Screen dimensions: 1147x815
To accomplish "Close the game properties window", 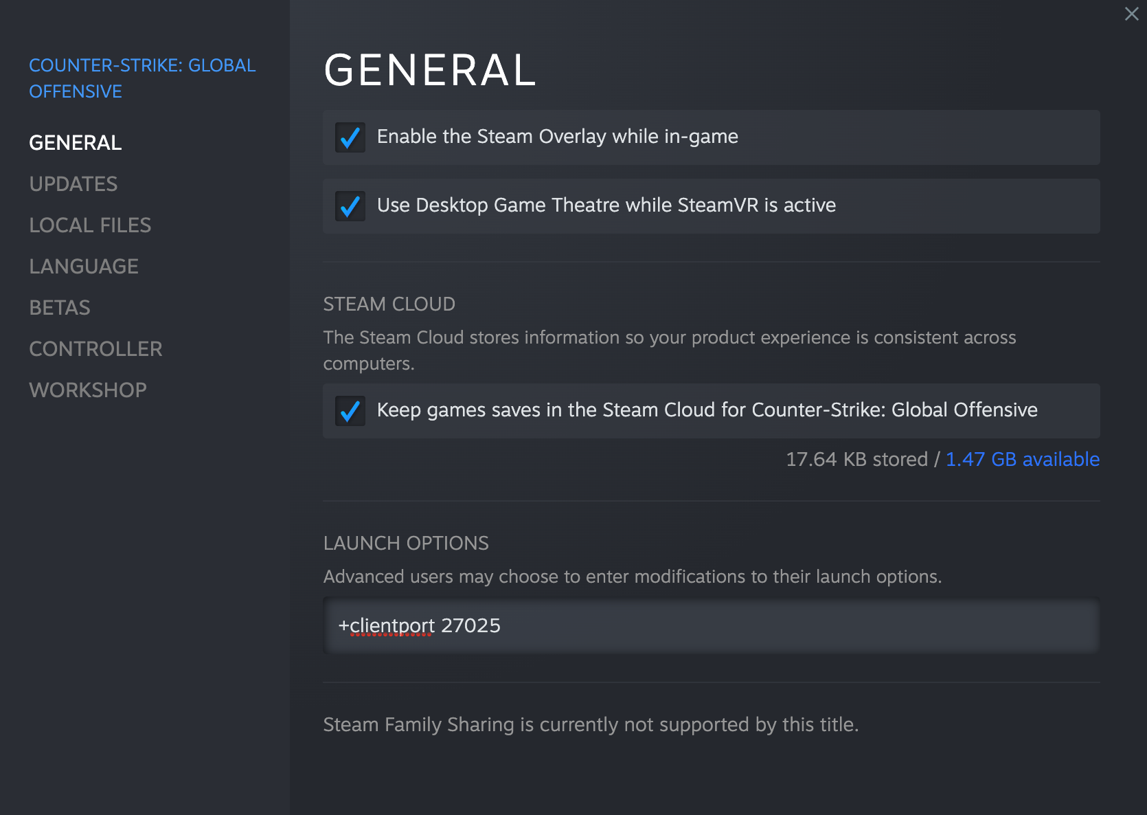I will coord(1131,14).
